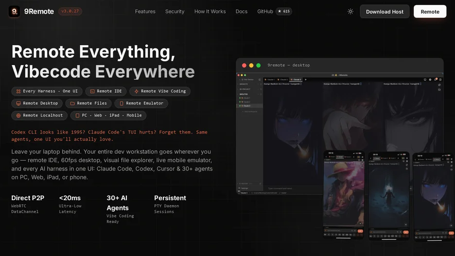This screenshot has width=455, height=256.
Task: Open the Features nav item
Action: click(x=145, y=11)
